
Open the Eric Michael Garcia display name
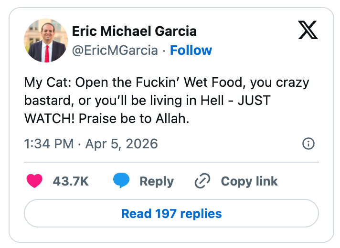134,31
